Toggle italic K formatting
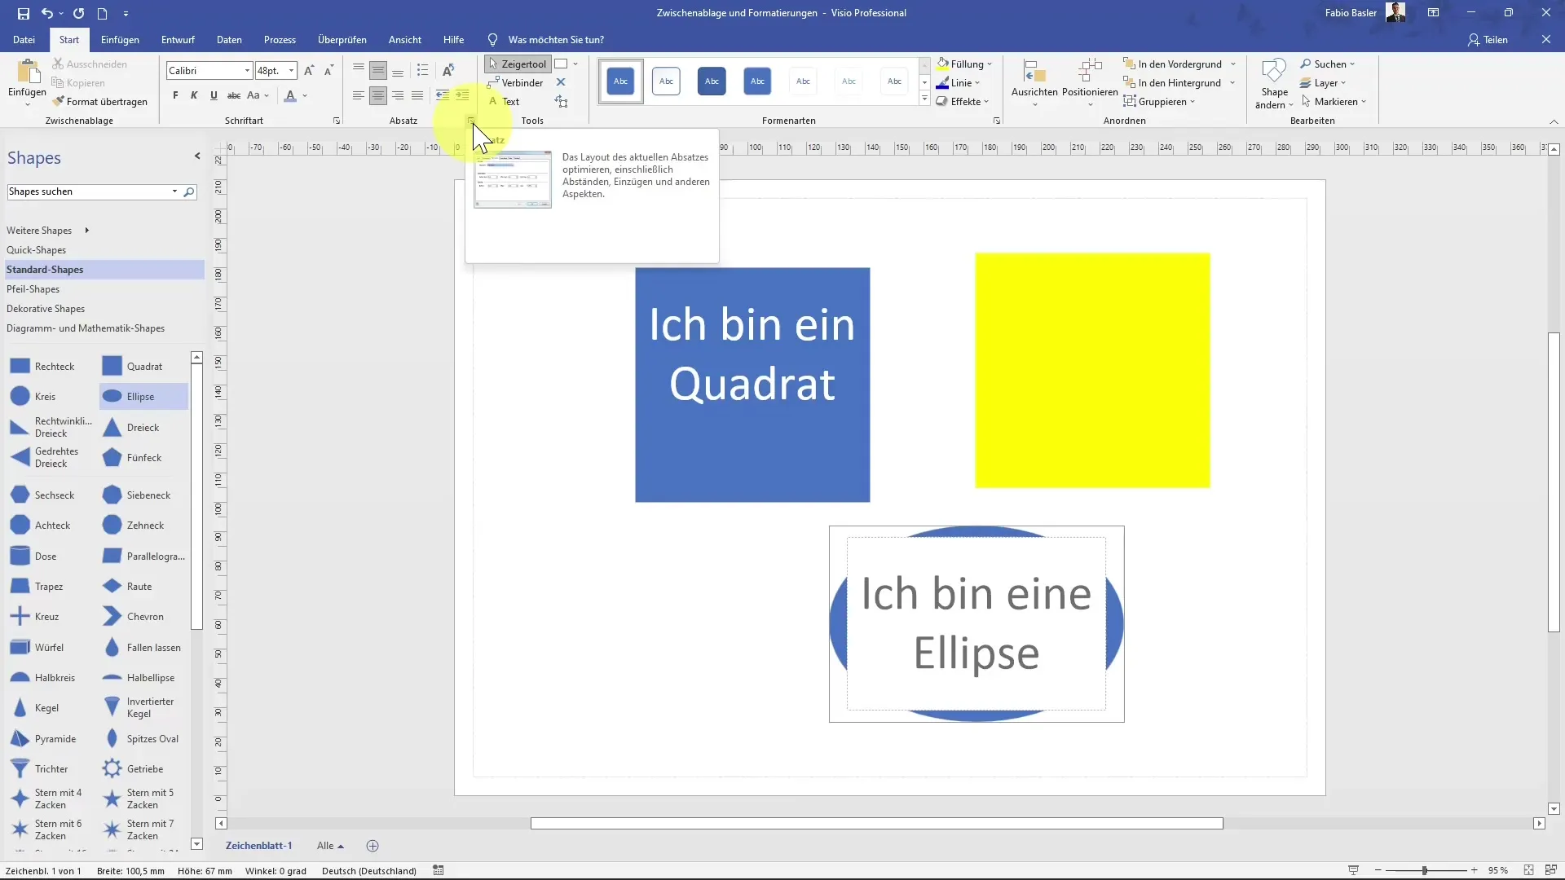This screenshot has width=1565, height=880. click(194, 95)
